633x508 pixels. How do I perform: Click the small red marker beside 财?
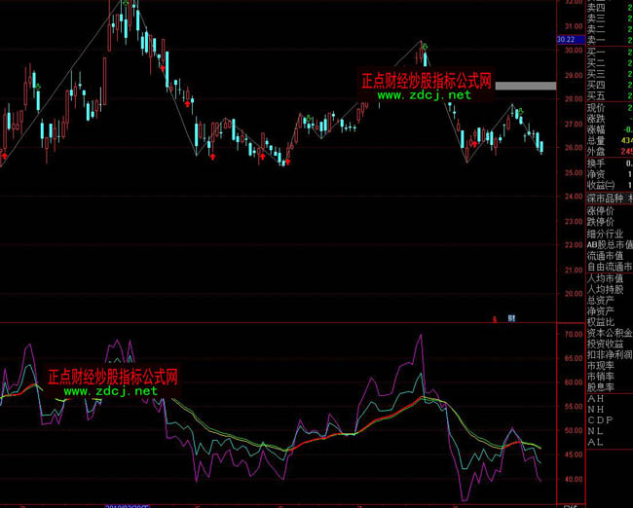click(x=496, y=317)
